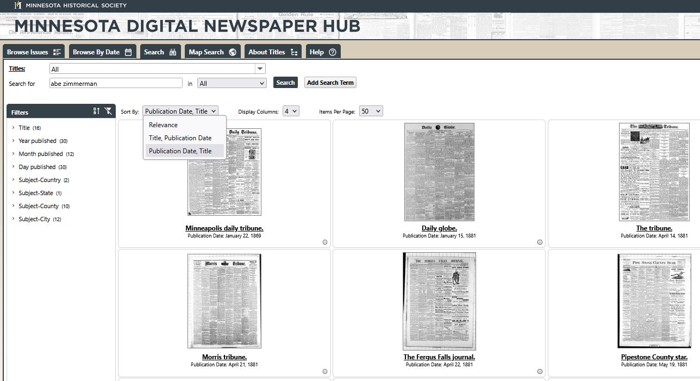Choose Title, Publication Date sort option
The image size is (700, 381).
point(180,138)
